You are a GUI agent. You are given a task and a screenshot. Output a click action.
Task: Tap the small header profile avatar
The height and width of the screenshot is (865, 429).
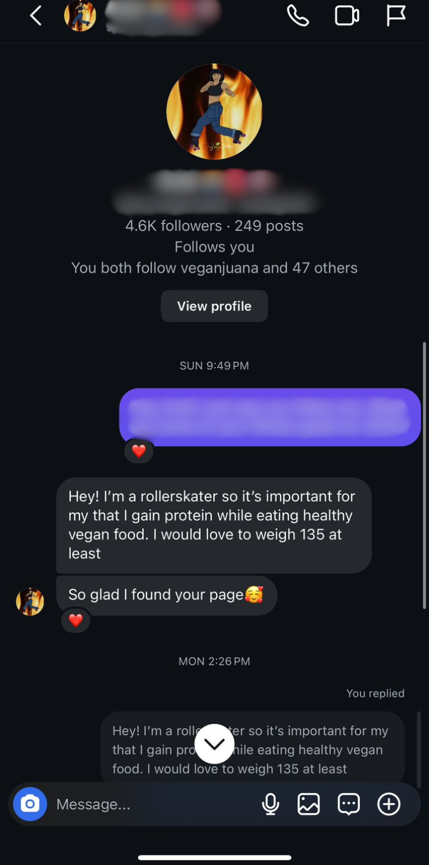click(80, 16)
